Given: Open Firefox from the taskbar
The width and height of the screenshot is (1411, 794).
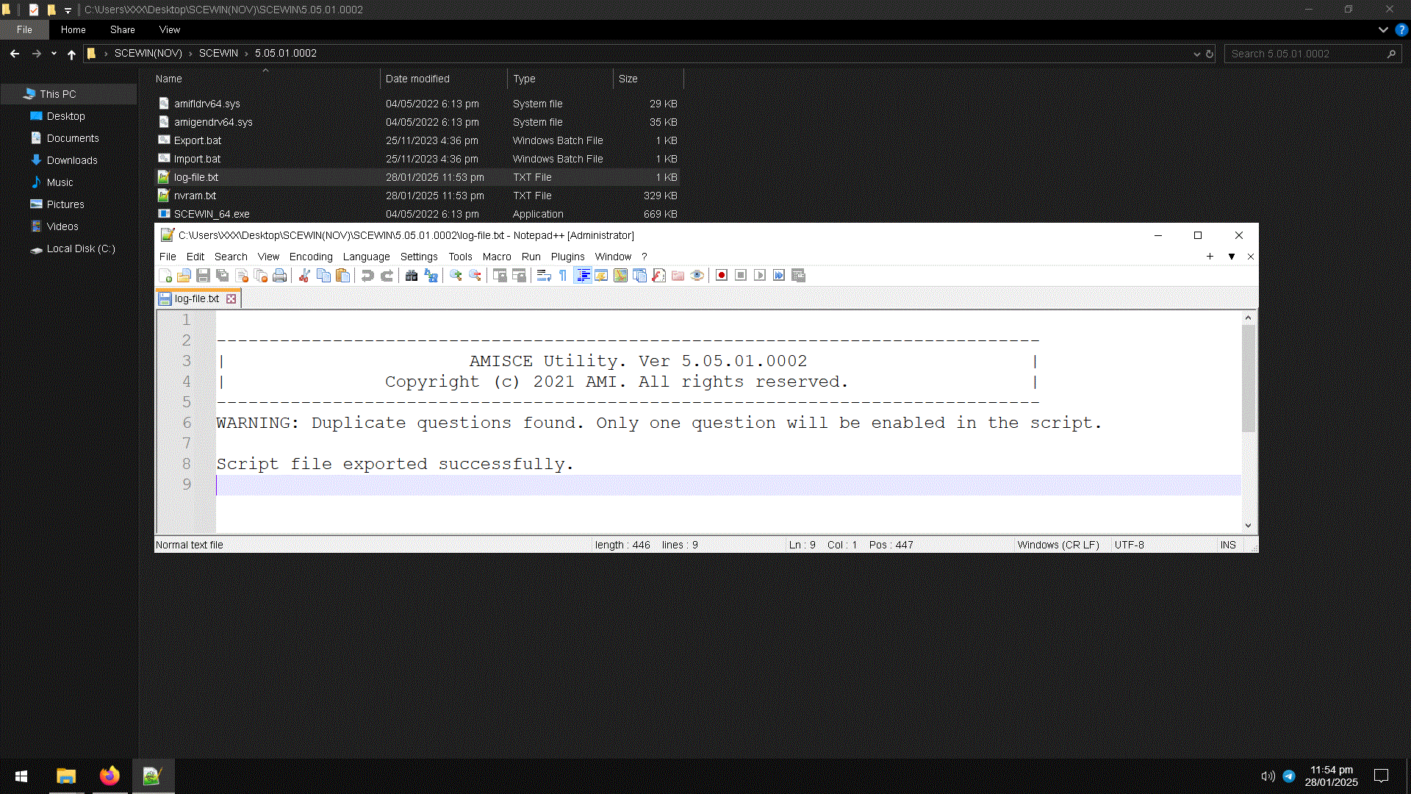Looking at the screenshot, I should pyautogui.click(x=109, y=776).
